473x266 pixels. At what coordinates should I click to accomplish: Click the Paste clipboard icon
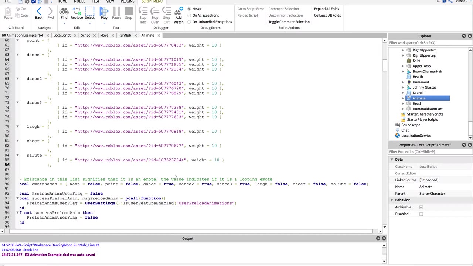tap(8, 11)
